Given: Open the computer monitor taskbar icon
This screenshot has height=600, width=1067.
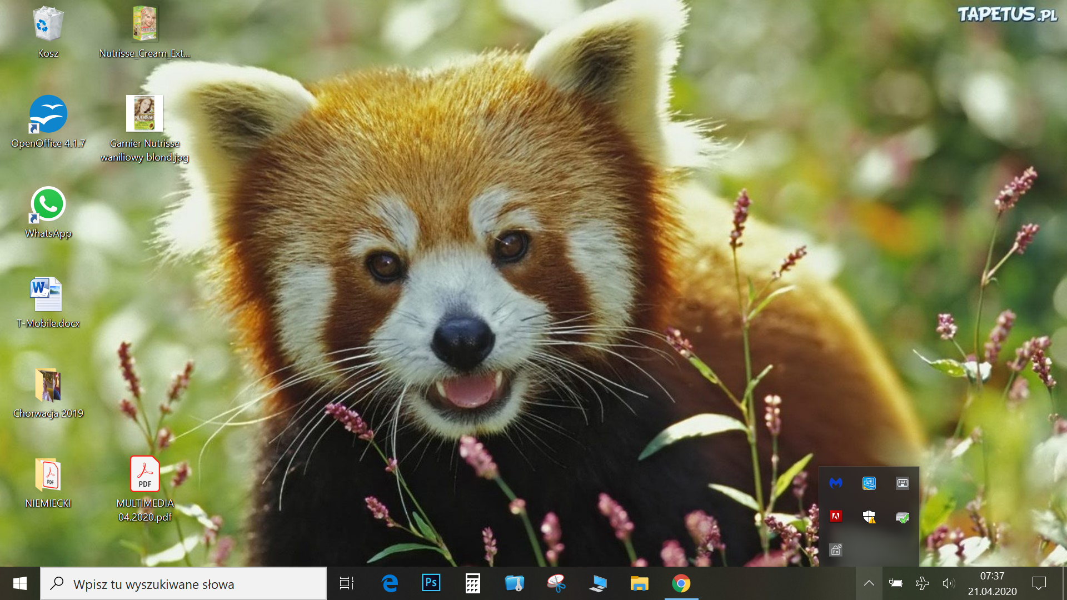Looking at the screenshot, I should (598, 583).
